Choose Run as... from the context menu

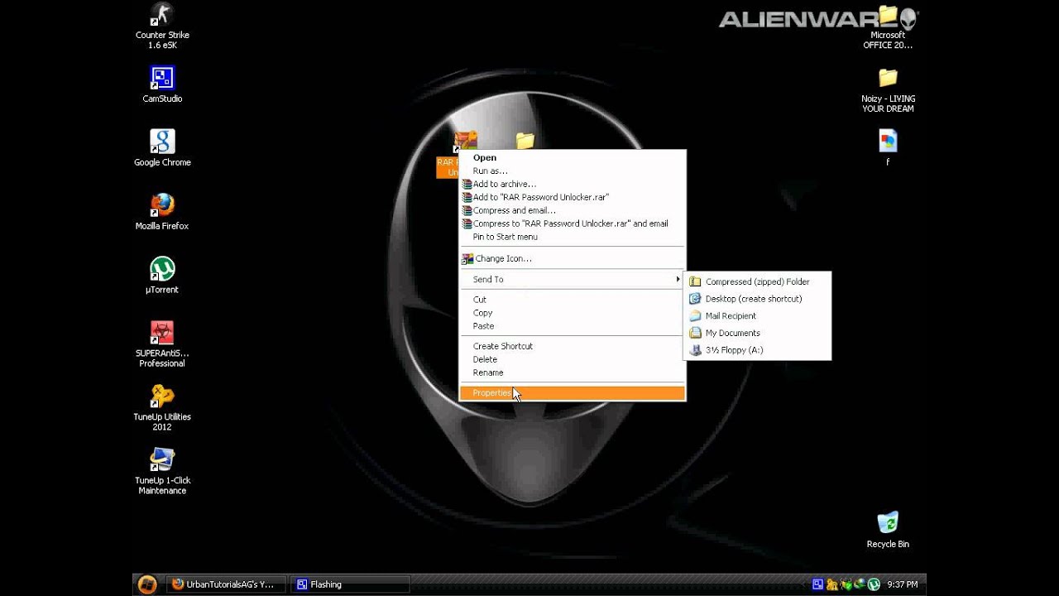(573, 171)
